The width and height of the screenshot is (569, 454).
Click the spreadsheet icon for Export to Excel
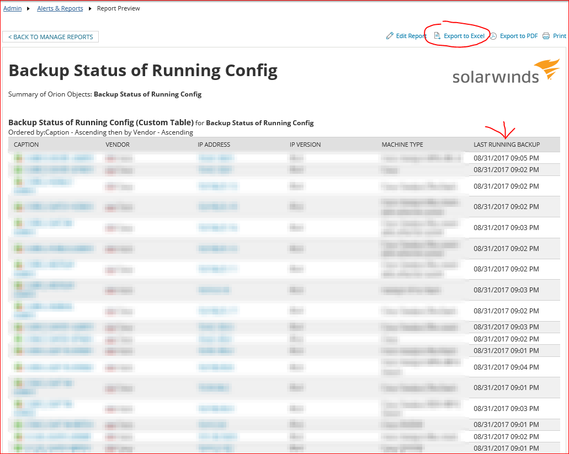click(x=437, y=36)
